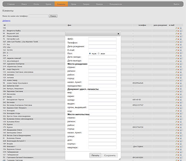Focus the ФИО input field

pyautogui.click(x=102, y=39)
